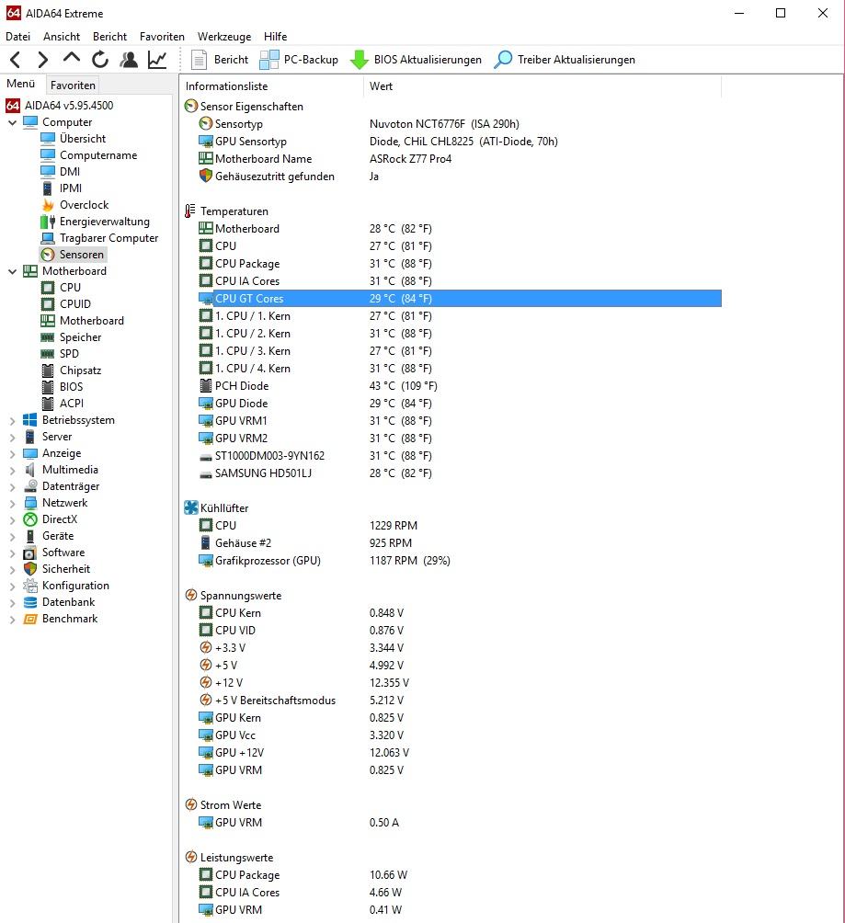Click the Software tree icon
Screen dimensions: 845x923
click(30, 553)
